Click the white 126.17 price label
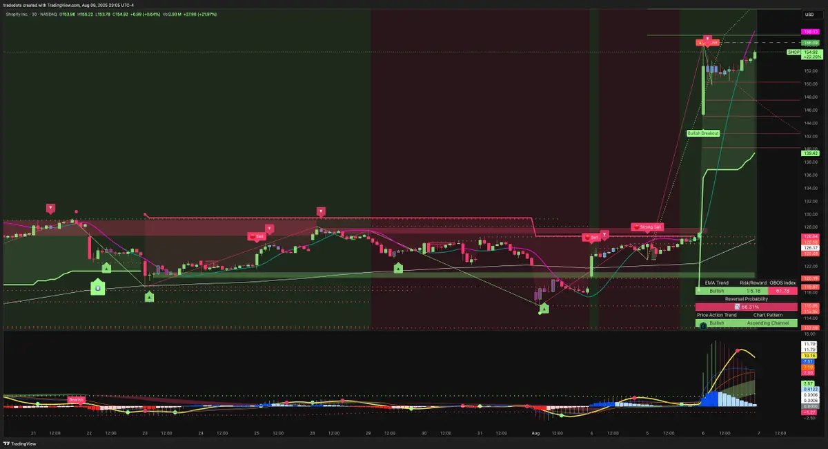828x449 pixels. [810, 248]
